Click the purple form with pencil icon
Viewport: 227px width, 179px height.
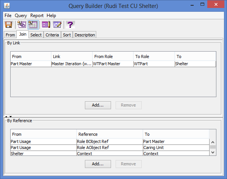pyautogui.click(x=46, y=25)
